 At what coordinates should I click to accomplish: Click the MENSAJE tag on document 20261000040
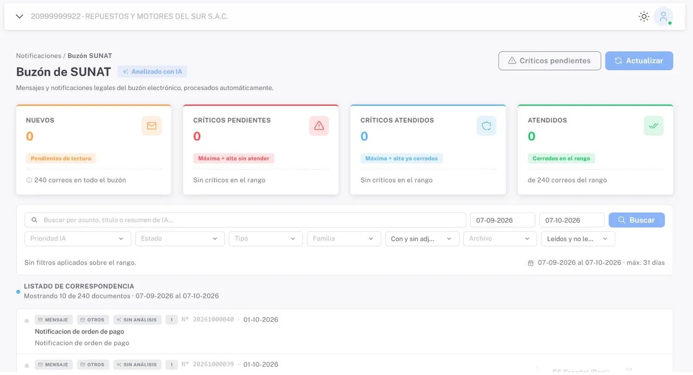pyautogui.click(x=54, y=320)
